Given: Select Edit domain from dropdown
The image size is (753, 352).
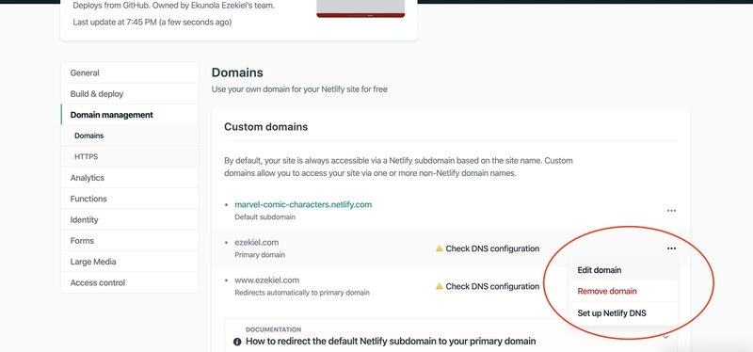Looking at the screenshot, I should coord(623,270).
